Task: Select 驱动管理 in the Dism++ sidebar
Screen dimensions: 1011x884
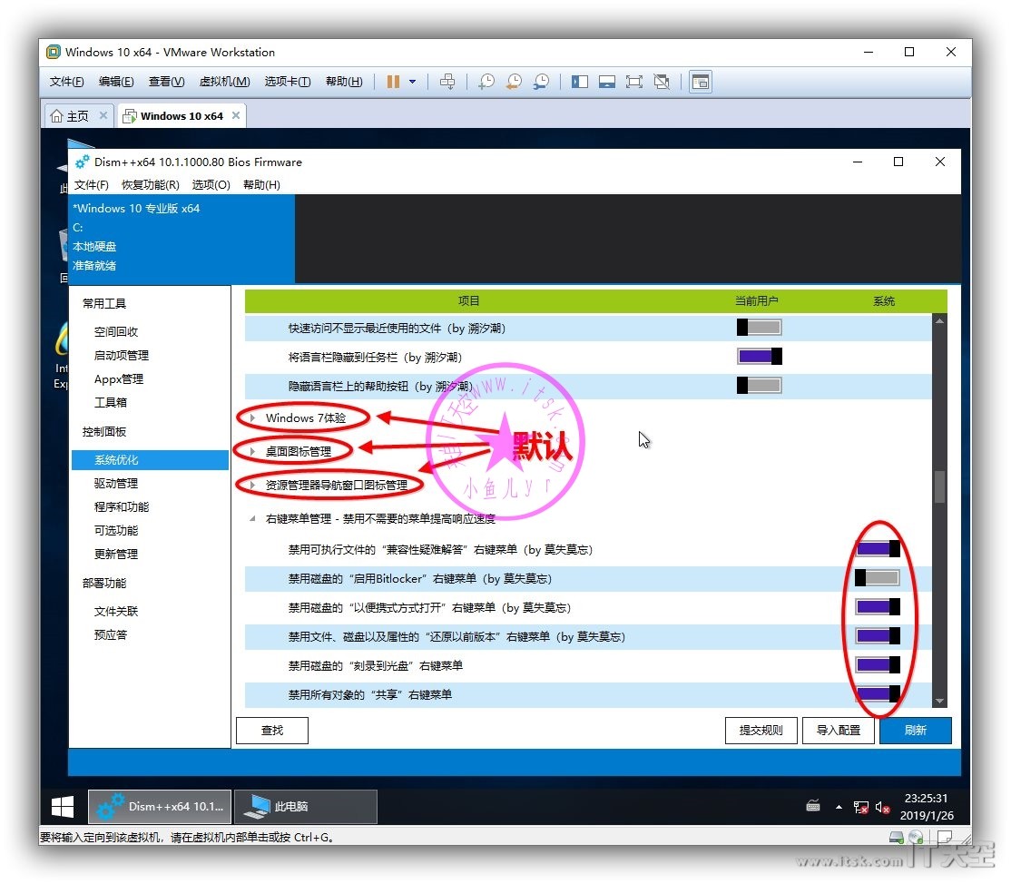Action: (x=116, y=483)
